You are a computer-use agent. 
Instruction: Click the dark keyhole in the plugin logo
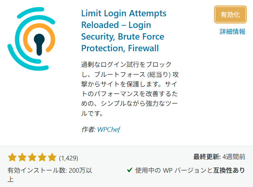coord(39,45)
